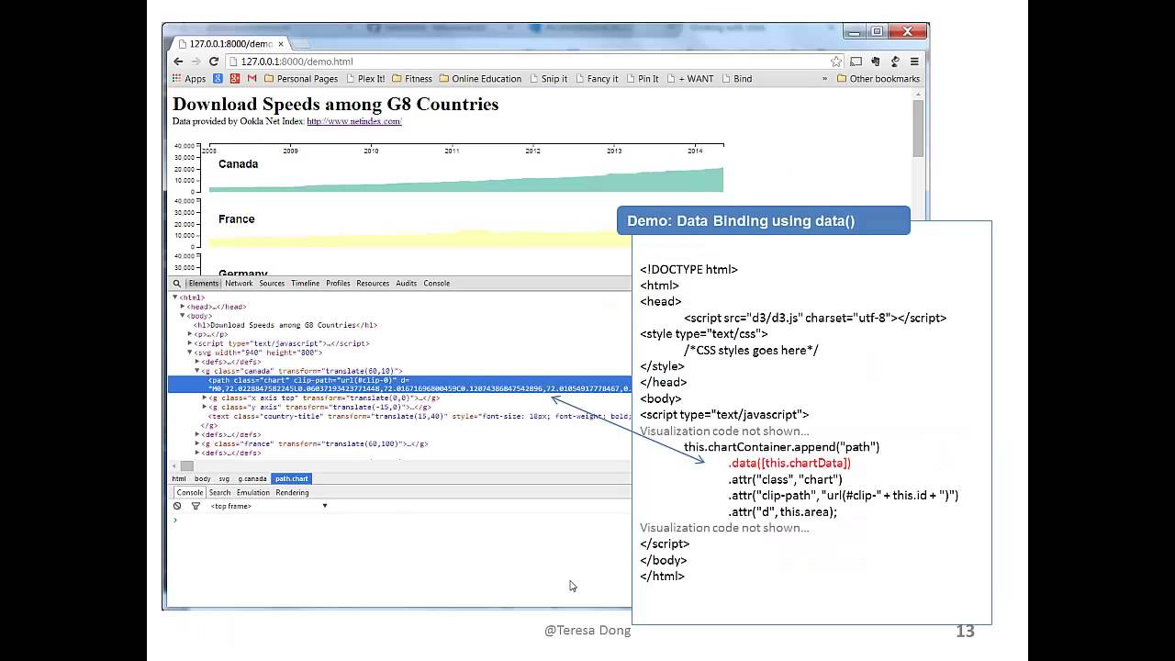
Task: Open the top frame context dropdown
Action: click(268, 506)
